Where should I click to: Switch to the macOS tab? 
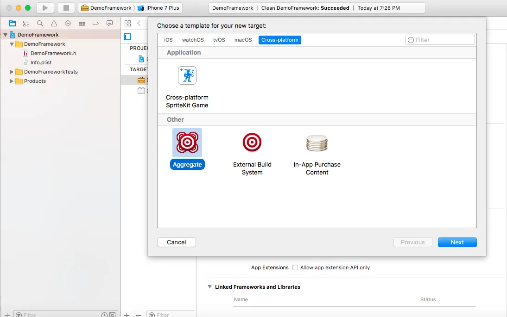coord(243,40)
